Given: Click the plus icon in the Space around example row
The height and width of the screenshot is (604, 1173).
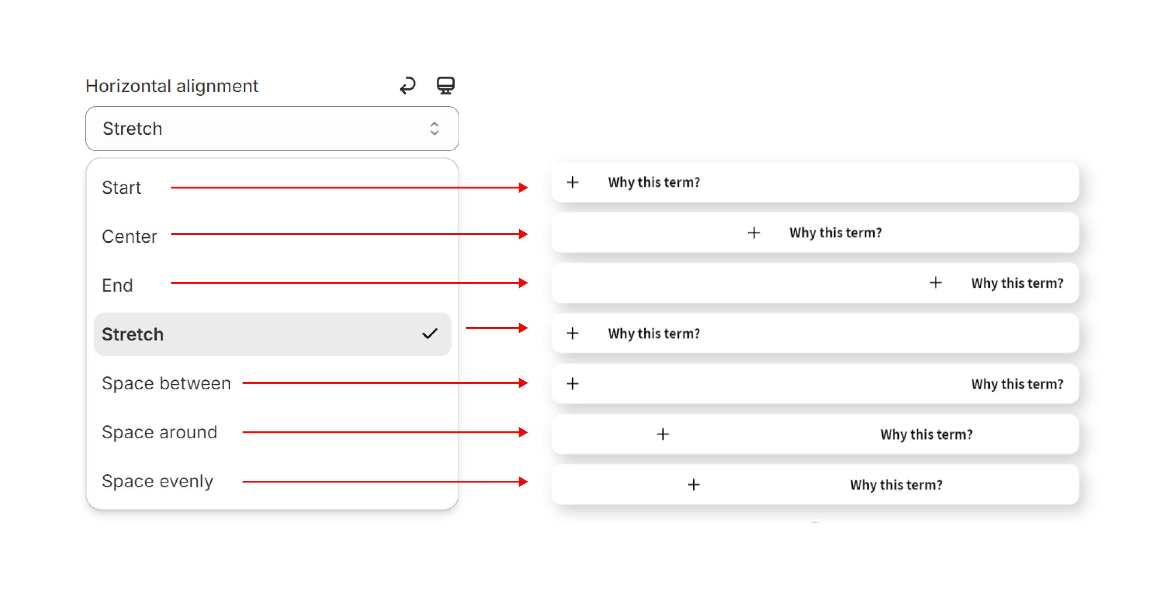Looking at the screenshot, I should coord(663,434).
